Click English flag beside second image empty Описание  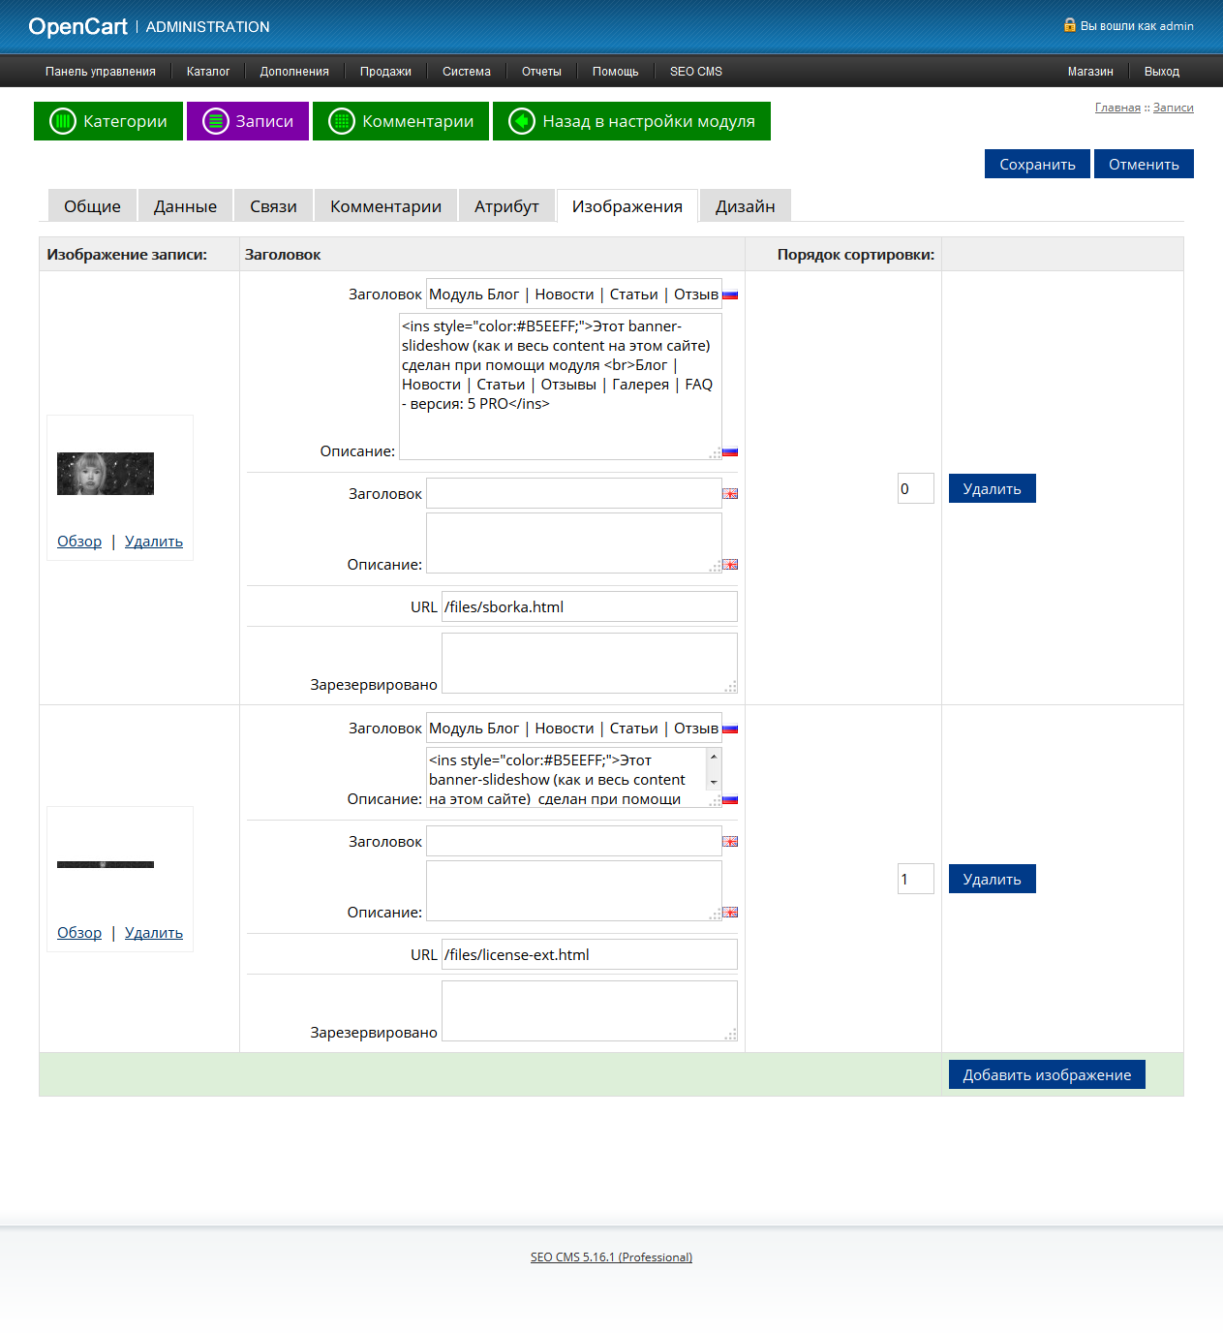(730, 913)
